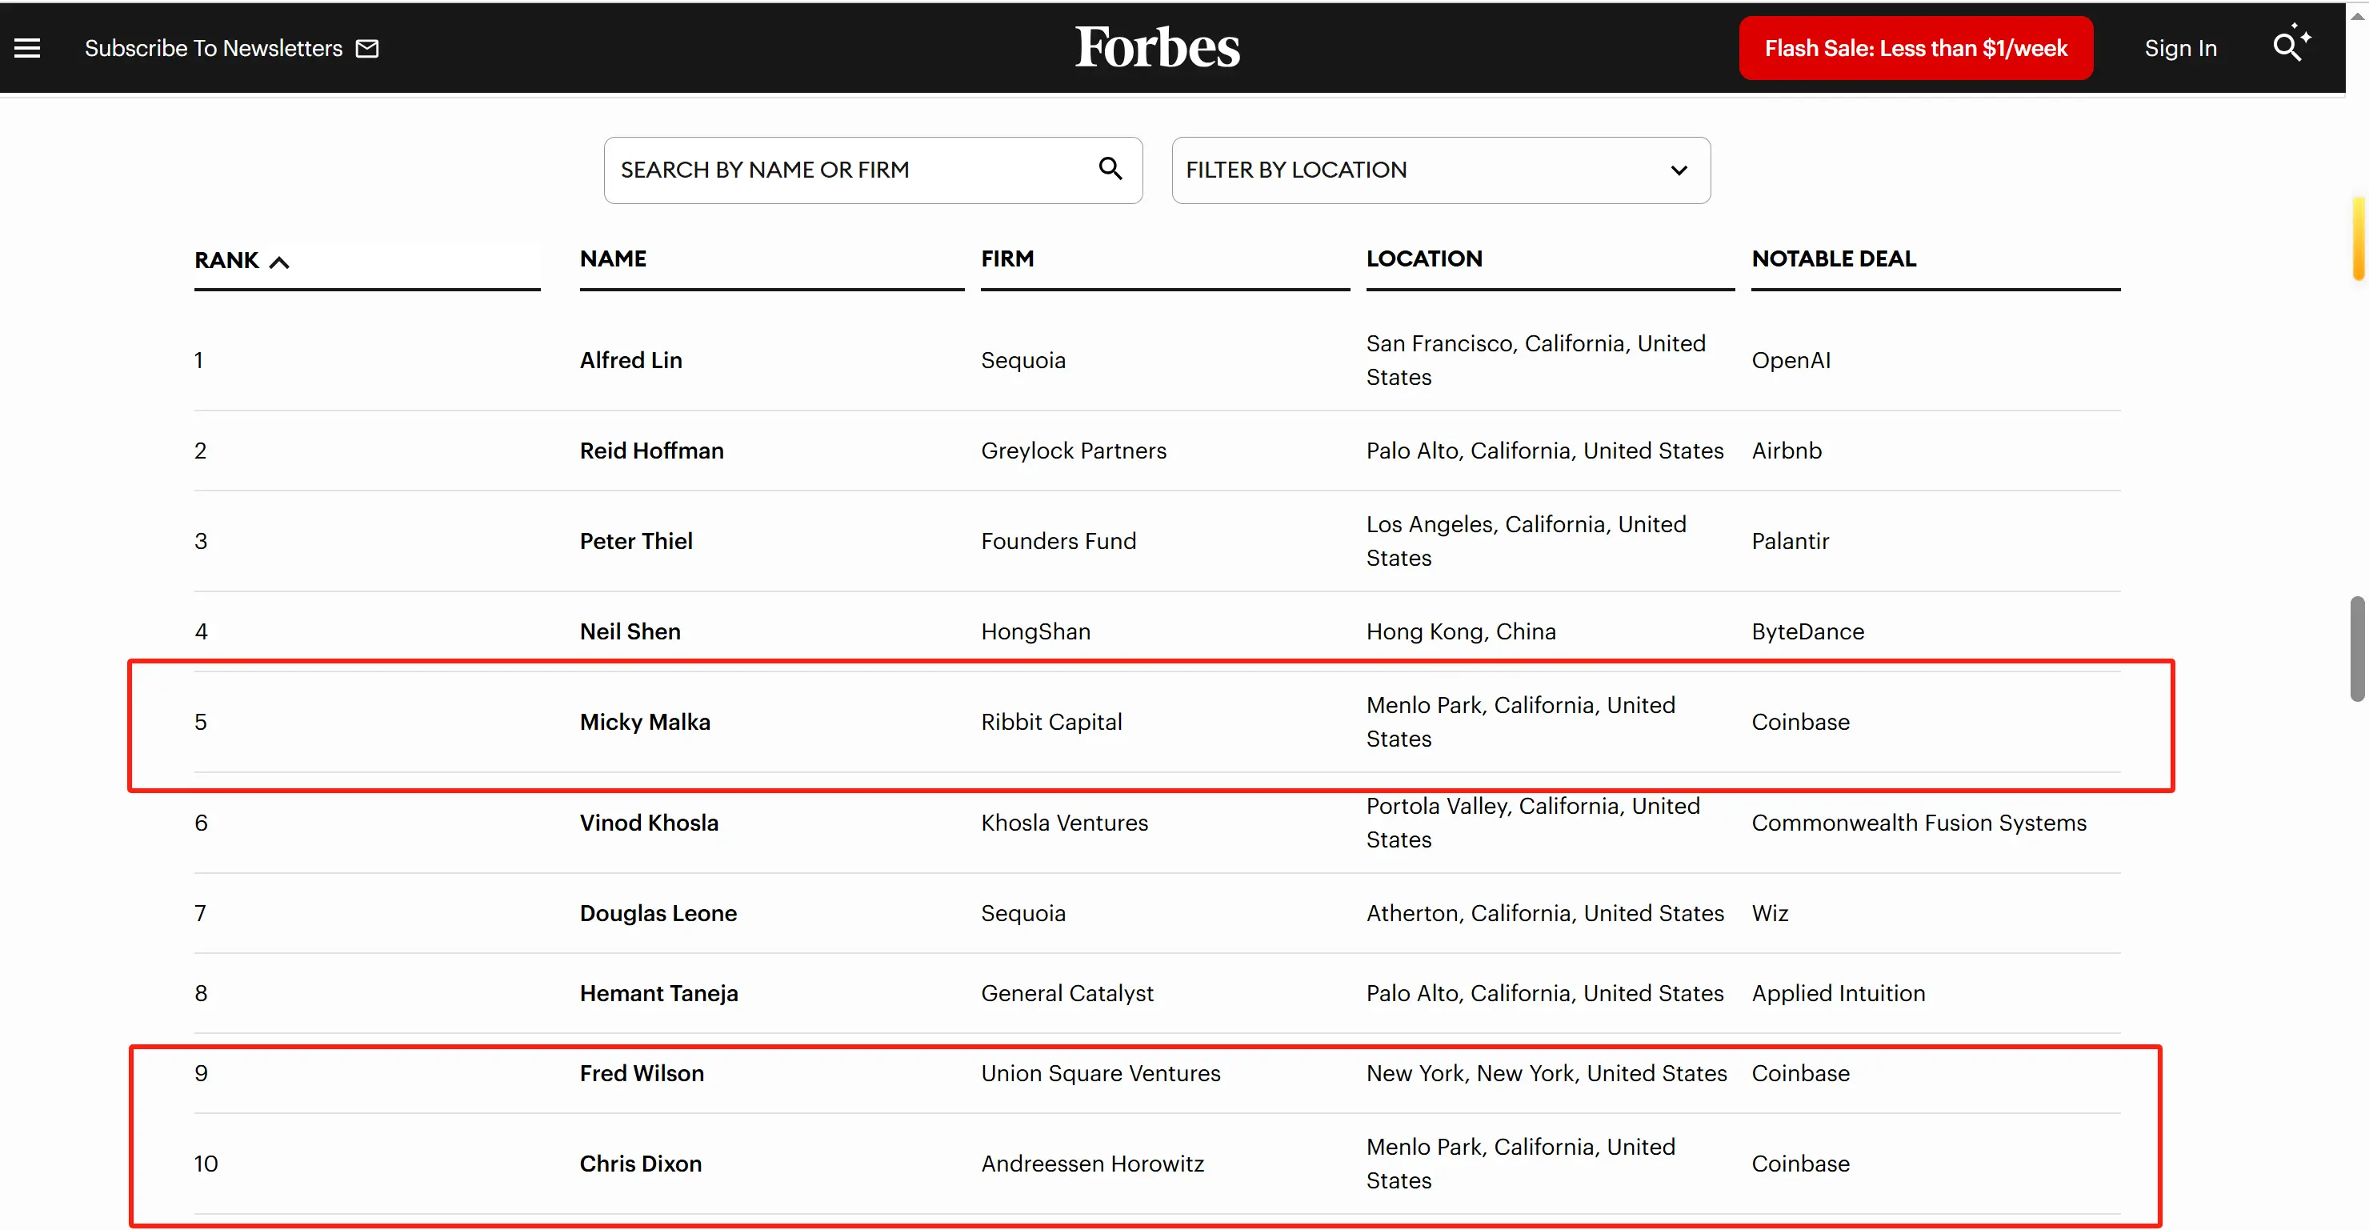Toggle sort direction with the RANK chevron
Viewport: 2369px width, 1230px height.
pyautogui.click(x=279, y=261)
